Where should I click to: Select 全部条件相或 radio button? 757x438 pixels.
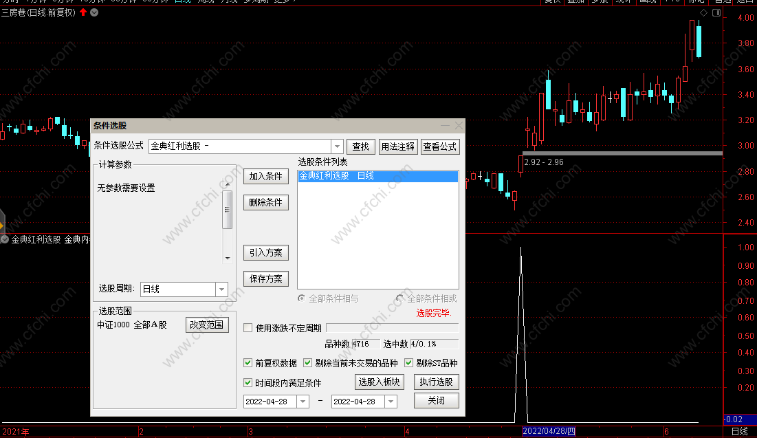coord(399,298)
